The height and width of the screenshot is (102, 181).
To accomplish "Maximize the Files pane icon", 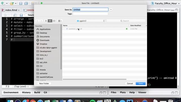I will coord(176,93).
